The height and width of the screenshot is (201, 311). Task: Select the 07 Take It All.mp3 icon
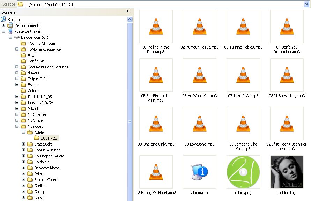[x=243, y=75]
